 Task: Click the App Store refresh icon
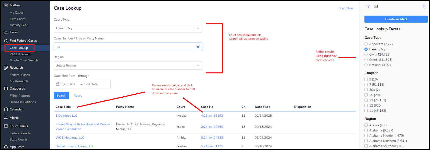pyautogui.click(x=6, y=147)
